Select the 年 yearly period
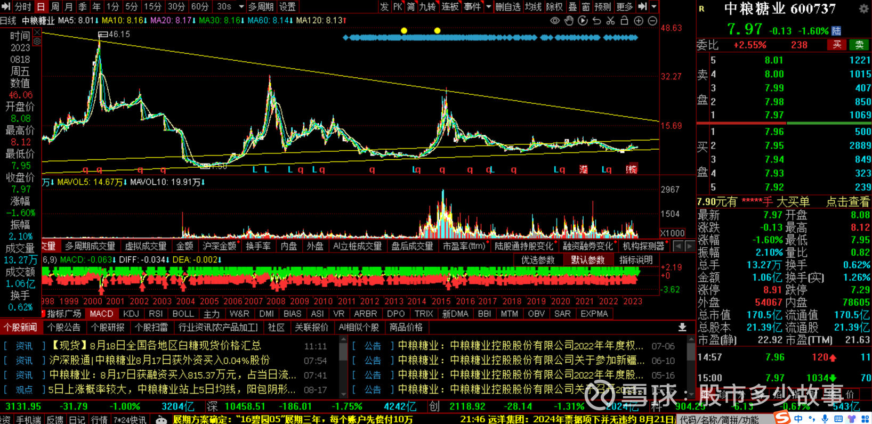 tap(96, 6)
